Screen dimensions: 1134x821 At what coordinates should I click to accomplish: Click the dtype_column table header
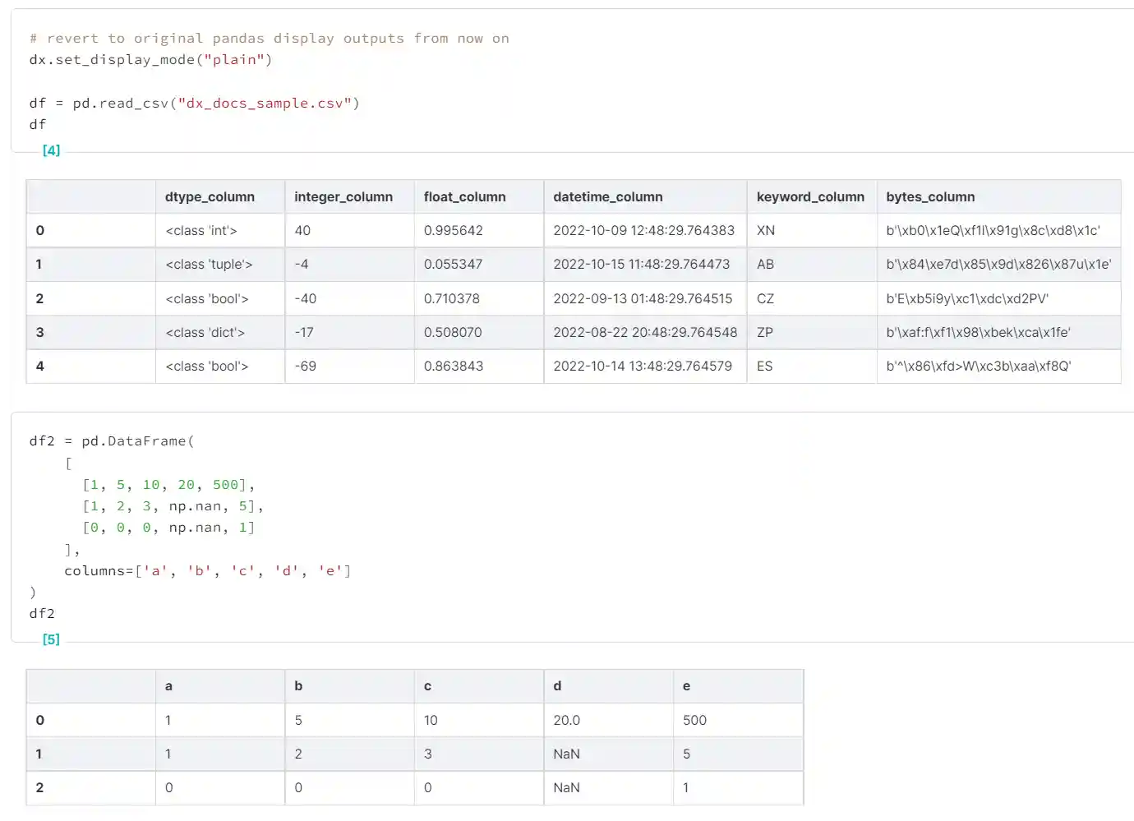[210, 197]
